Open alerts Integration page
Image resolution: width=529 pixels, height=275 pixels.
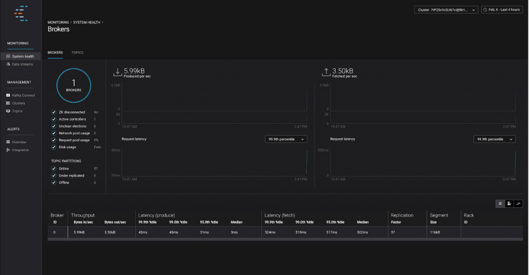point(21,150)
